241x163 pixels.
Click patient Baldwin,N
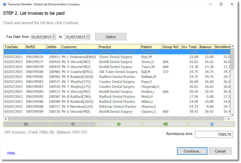(149, 76)
